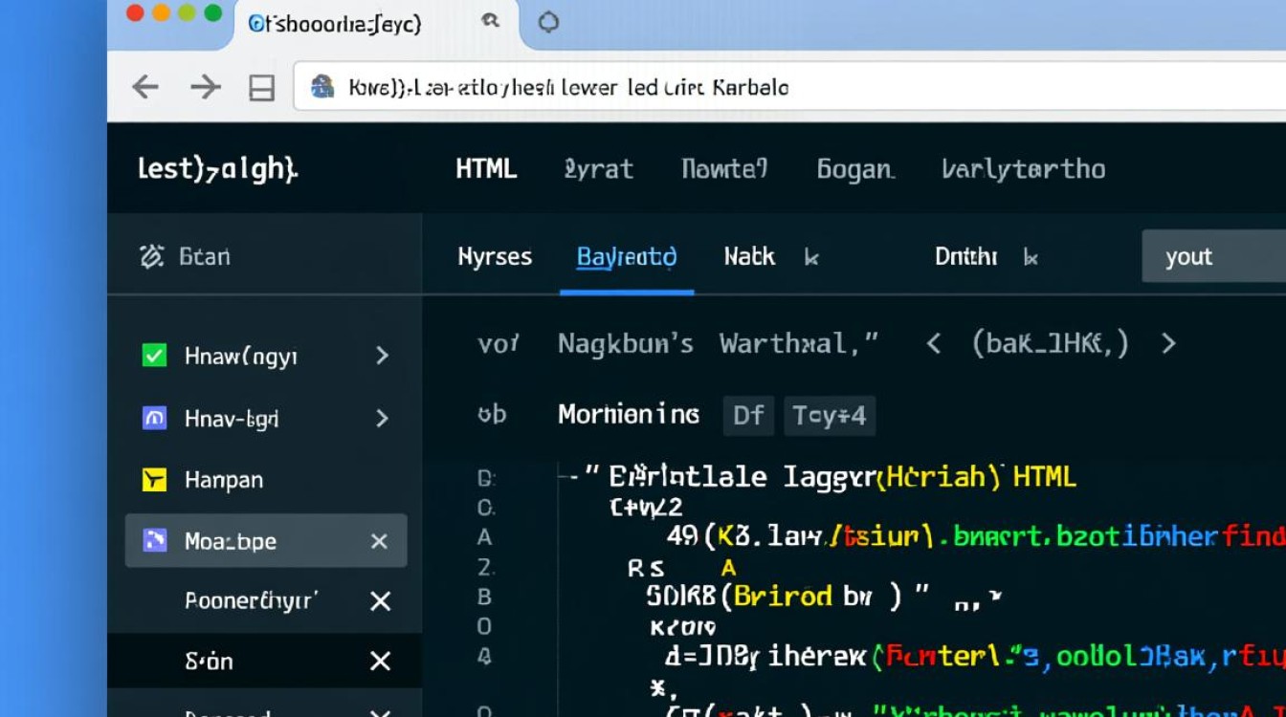Select the 'Hanpan' sidebar item
Screen dimensions: 1286x717
pyautogui.click(x=224, y=480)
